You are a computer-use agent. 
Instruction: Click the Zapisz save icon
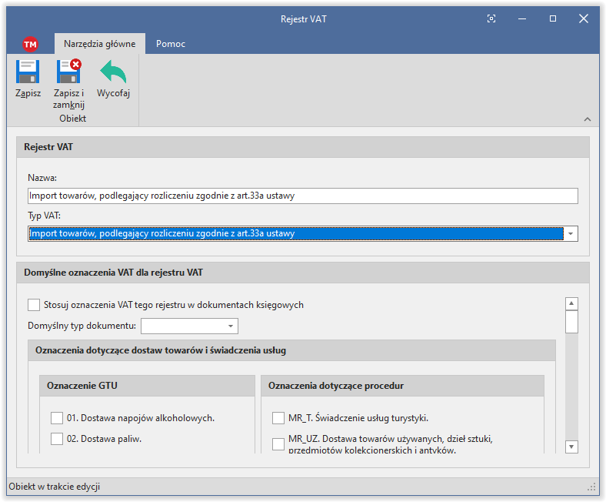[x=28, y=73]
